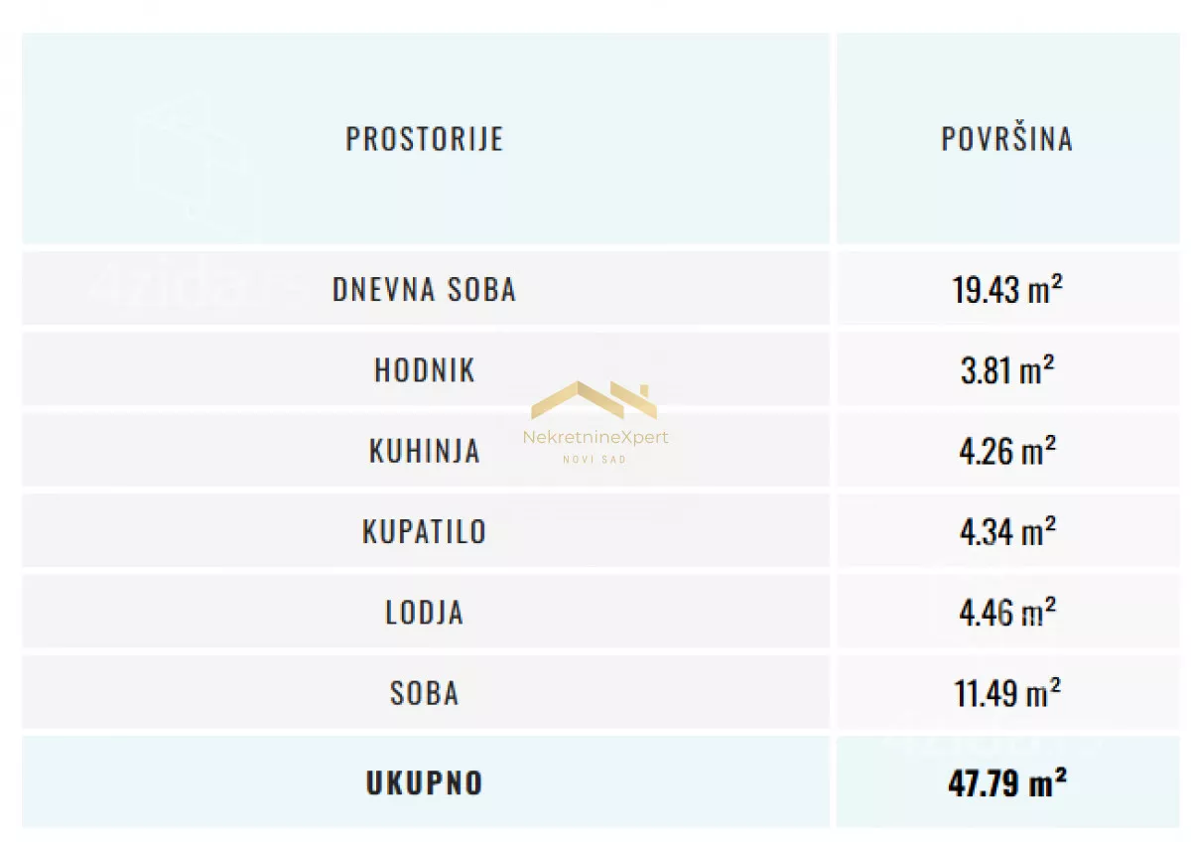Screen dimensions: 1191x846
Task: Select the 3.81 m² area value
Action: point(1007,370)
